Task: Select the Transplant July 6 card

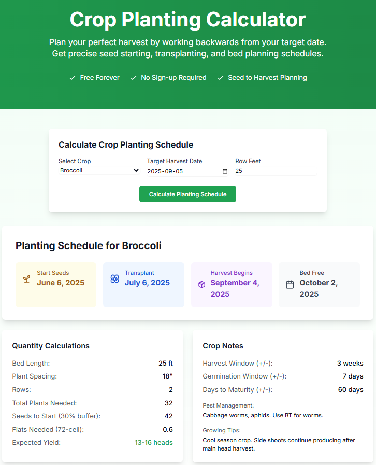Action: (x=144, y=284)
